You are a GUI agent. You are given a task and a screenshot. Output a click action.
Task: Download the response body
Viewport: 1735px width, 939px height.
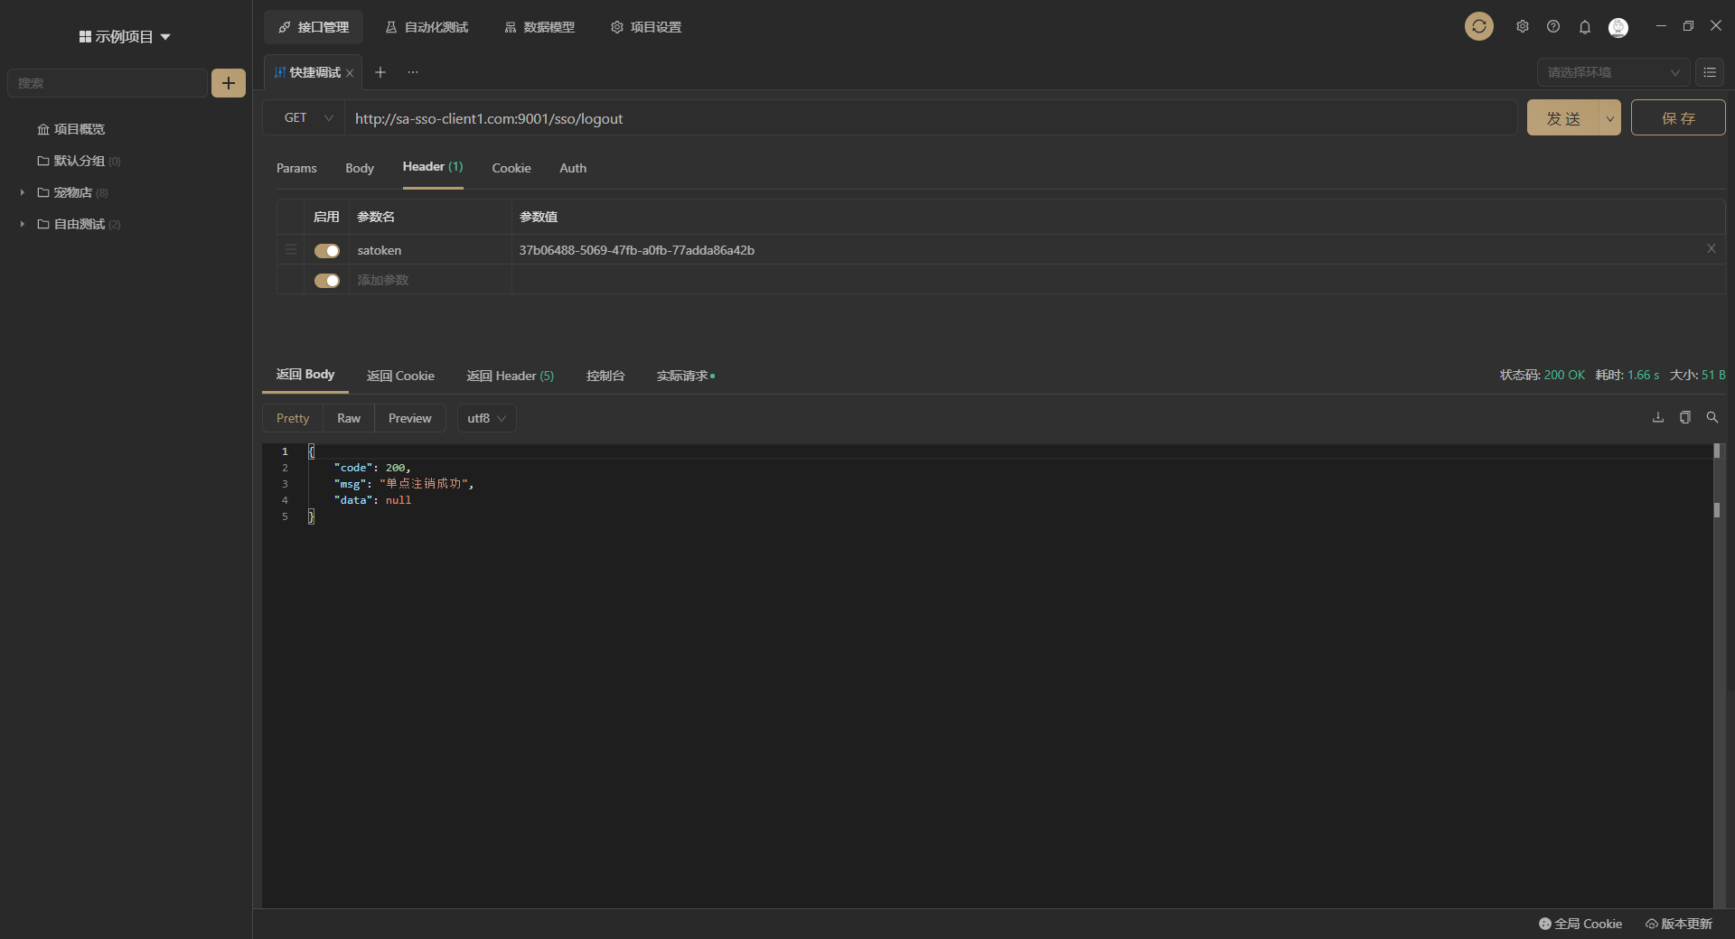click(1658, 417)
